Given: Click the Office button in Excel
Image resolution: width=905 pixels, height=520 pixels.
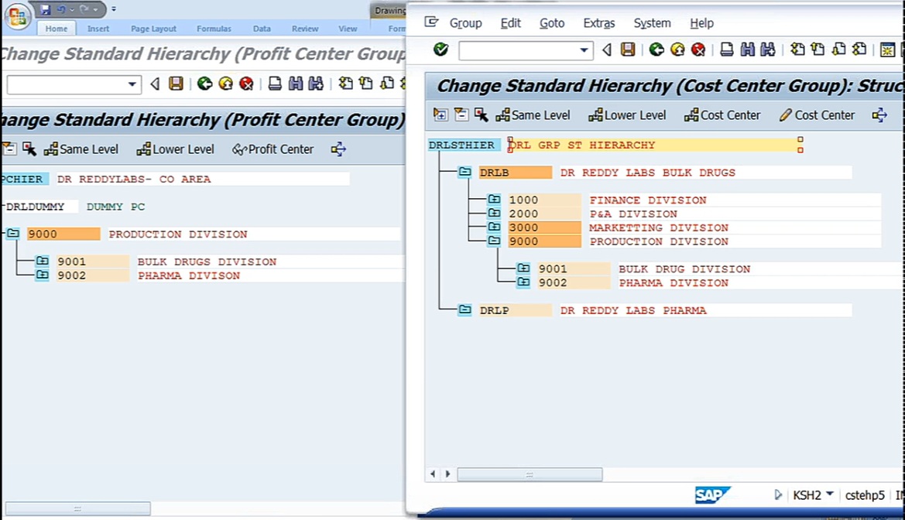Looking at the screenshot, I should tap(18, 16).
